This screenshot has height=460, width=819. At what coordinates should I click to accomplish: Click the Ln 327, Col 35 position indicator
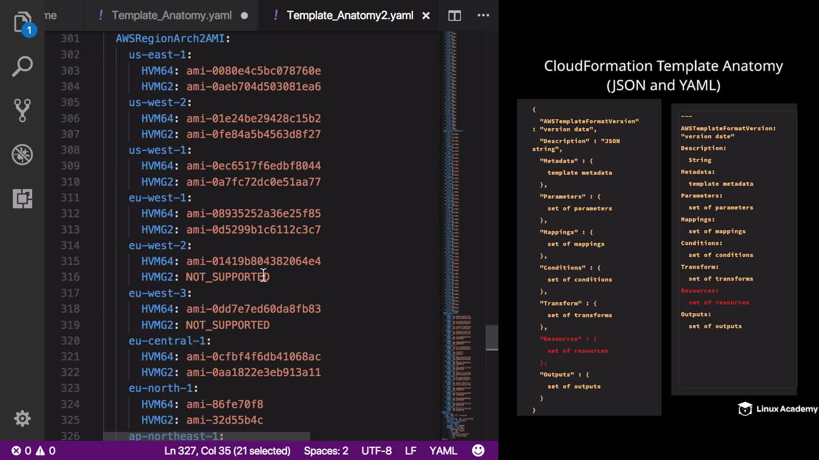click(227, 451)
